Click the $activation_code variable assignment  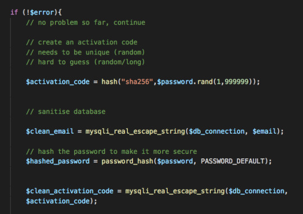[58, 81]
